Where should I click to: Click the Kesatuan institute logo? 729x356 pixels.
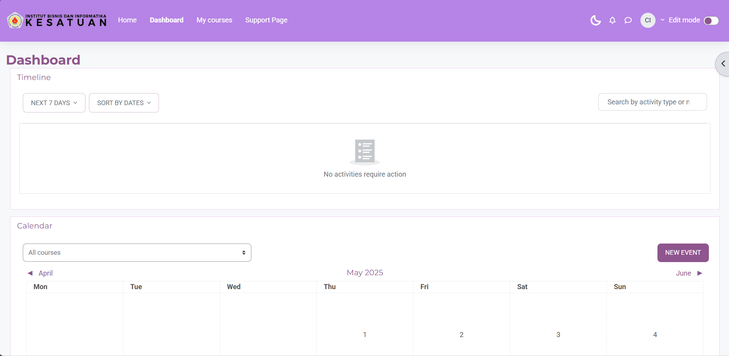click(x=57, y=20)
